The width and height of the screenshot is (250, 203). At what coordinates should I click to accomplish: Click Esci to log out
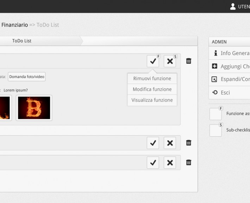pyautogui.click(x=229, y=92)
